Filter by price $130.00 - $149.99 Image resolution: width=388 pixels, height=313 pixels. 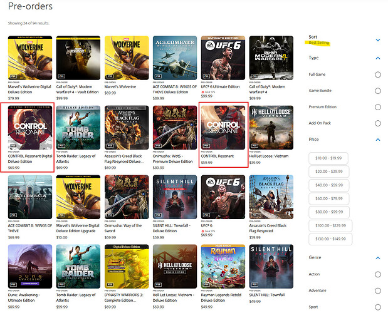(x=330, y=239)
